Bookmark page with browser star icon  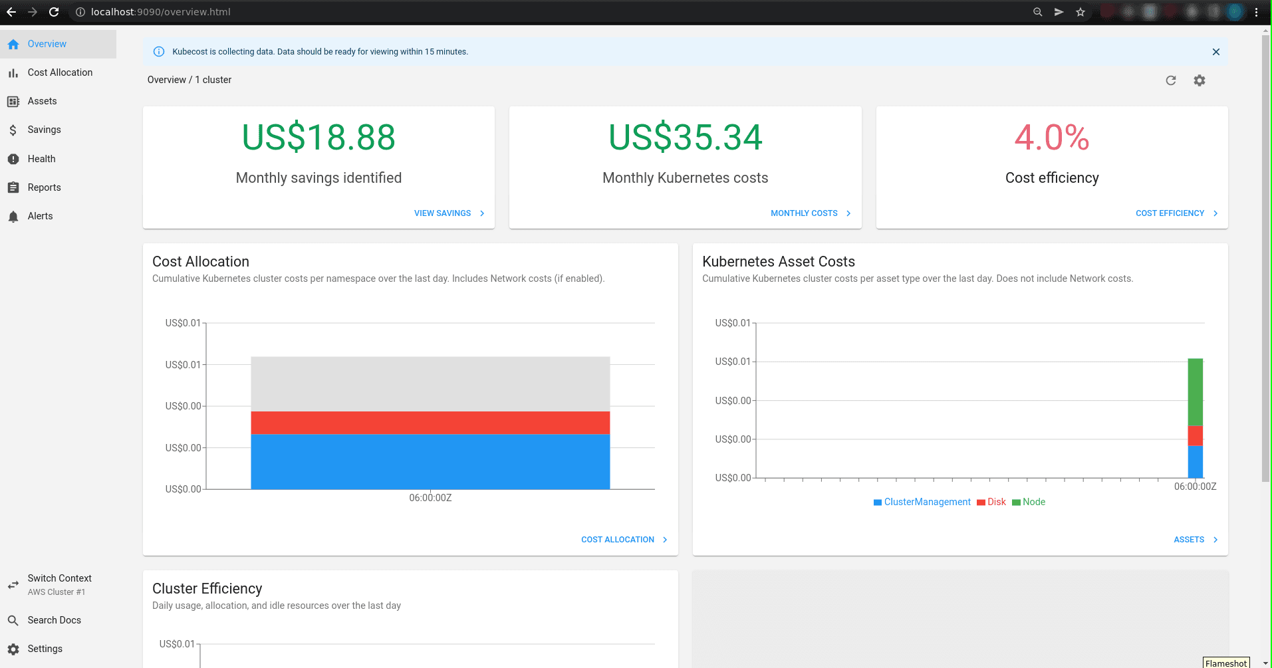click(x=1081, y=12)
